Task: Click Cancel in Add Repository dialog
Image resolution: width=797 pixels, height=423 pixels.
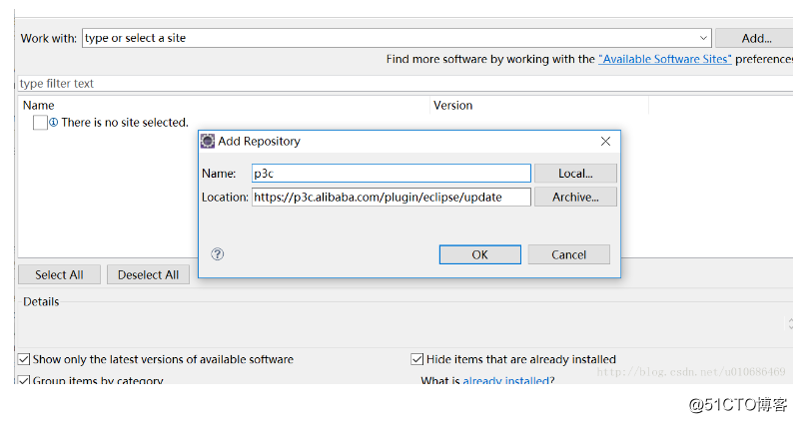Action: [568, 254]
